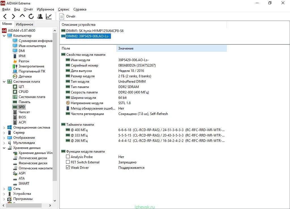Open Память memory item
Viewport: 290px width, 209px height.
(x=24, y=102)
